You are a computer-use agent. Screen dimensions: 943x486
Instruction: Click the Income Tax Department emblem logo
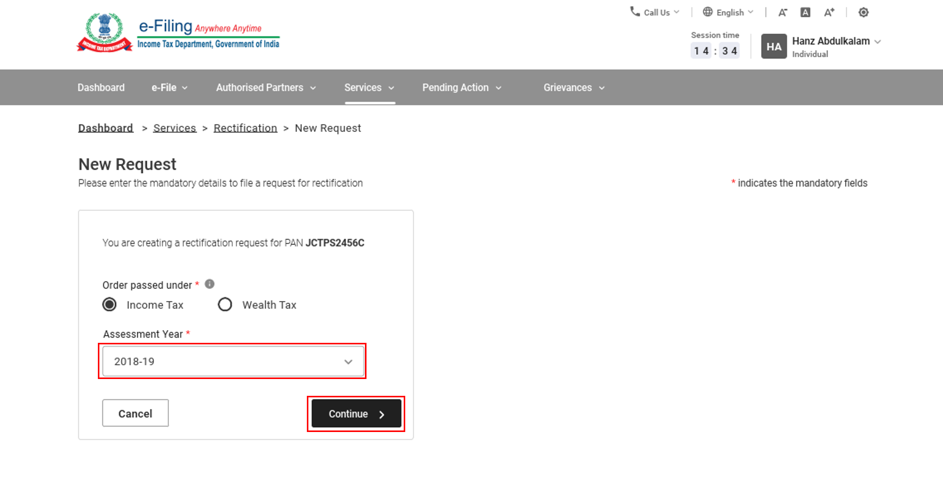104,33
